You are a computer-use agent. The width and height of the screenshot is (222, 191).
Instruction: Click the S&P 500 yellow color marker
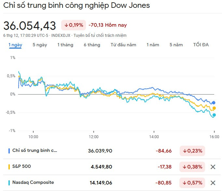9,167
